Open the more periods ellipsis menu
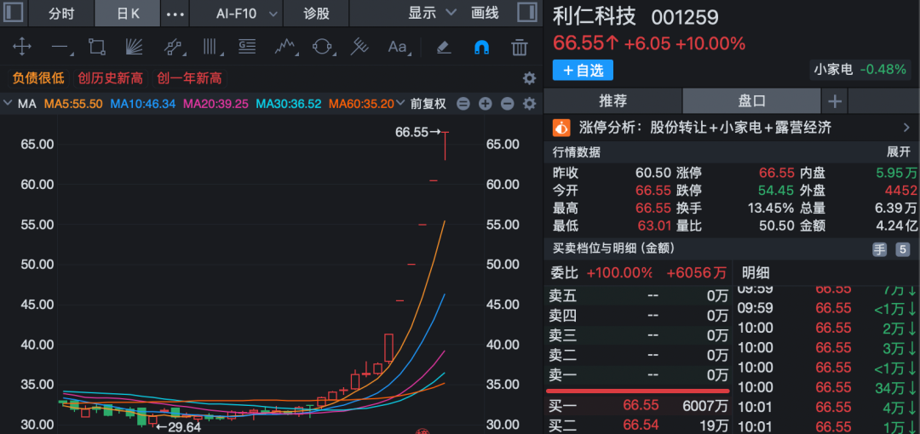Image resolution: width=920 pixels, height=434 pixels. pos(175,14)
